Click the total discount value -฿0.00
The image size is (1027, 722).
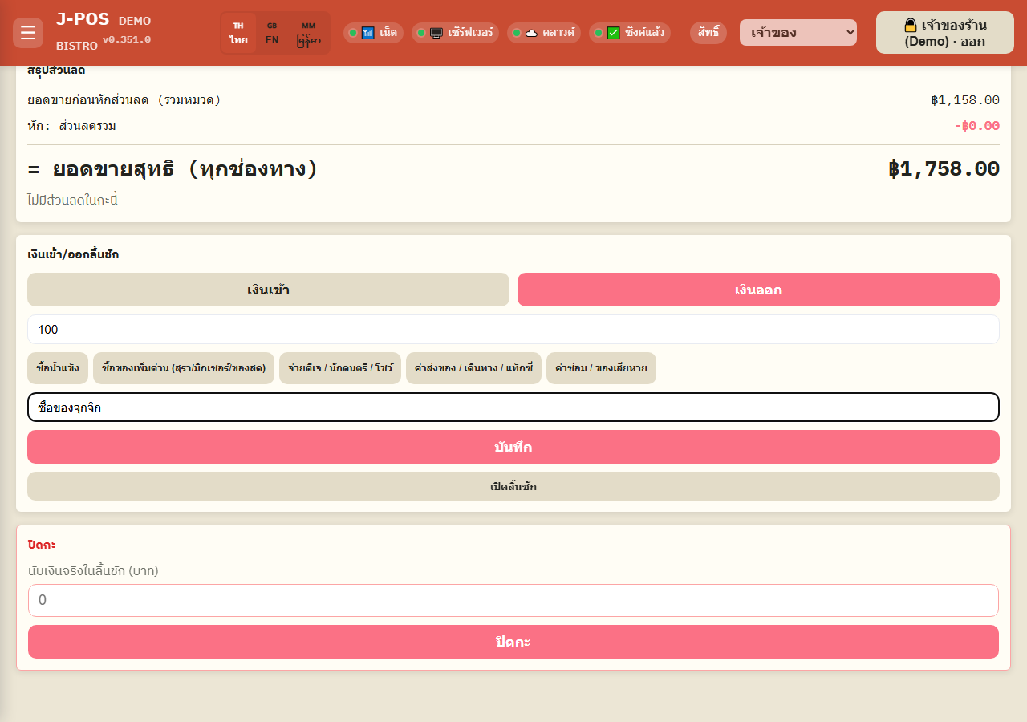(977, 126)
